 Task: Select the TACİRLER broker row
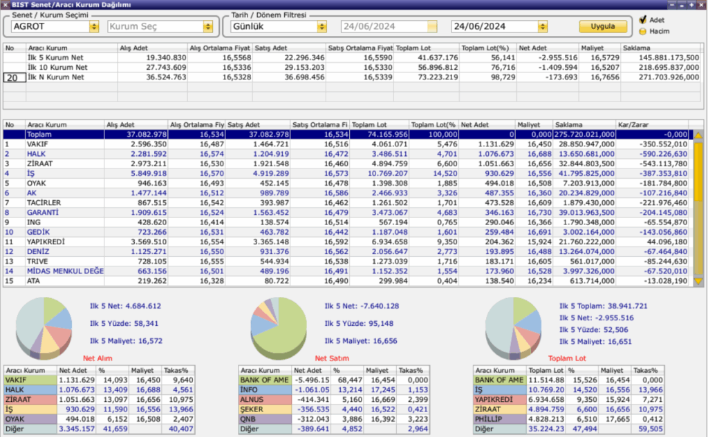click(346, 203)
